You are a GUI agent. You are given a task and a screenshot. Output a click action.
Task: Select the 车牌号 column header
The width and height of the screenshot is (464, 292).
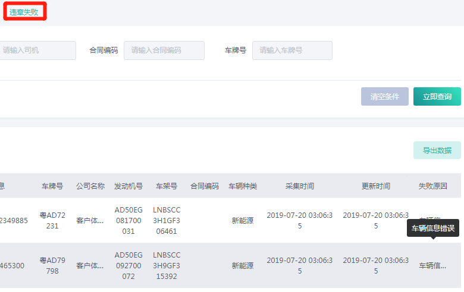pos(52,186)
